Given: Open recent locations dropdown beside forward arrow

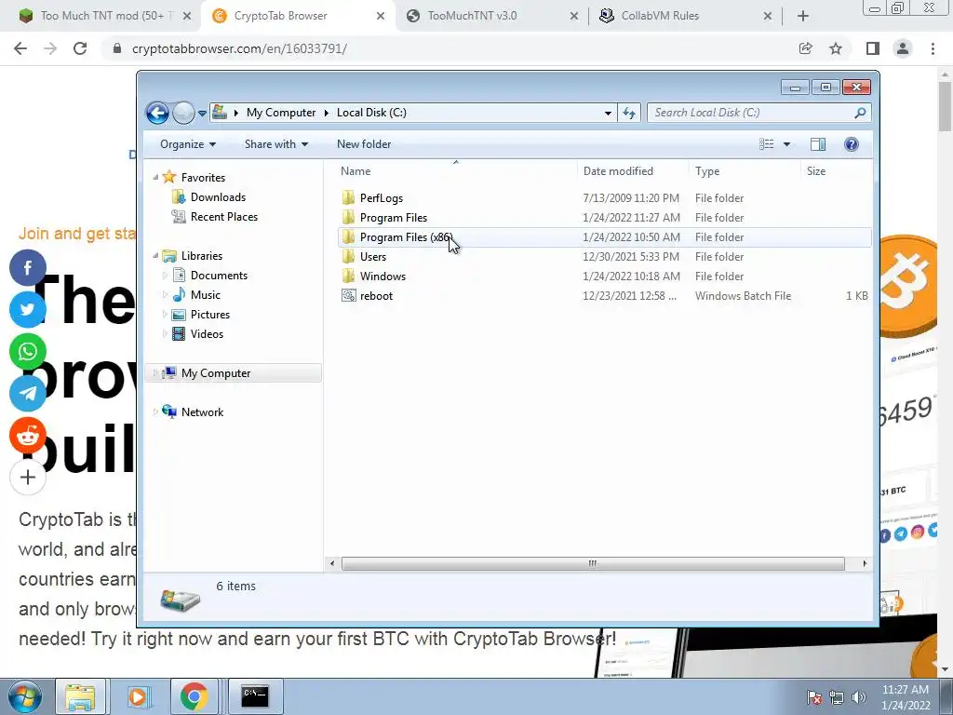Looking at the screenshot, I should [x=202, y=113].
